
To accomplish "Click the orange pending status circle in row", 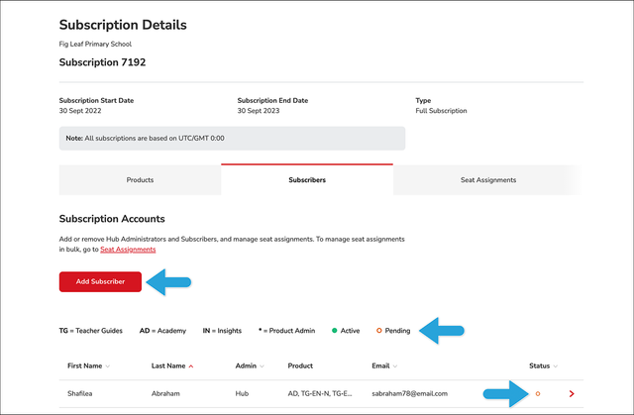I will tap(538, 393).
